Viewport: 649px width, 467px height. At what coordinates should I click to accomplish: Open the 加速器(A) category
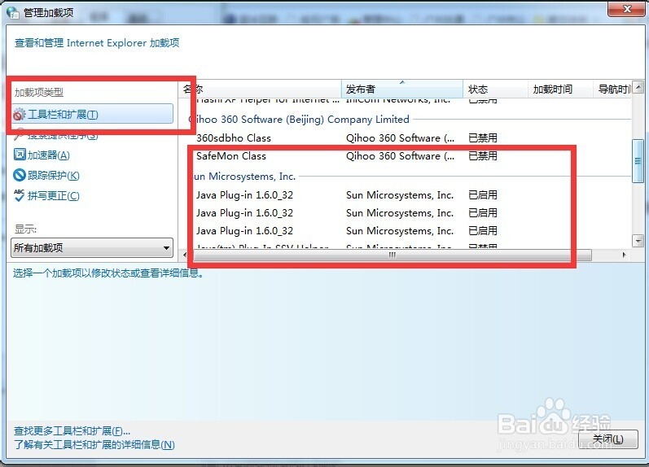point(48,155)
